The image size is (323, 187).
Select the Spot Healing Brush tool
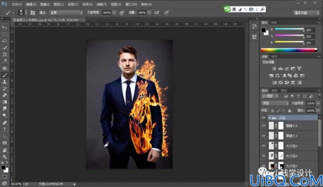pos(5,68)
